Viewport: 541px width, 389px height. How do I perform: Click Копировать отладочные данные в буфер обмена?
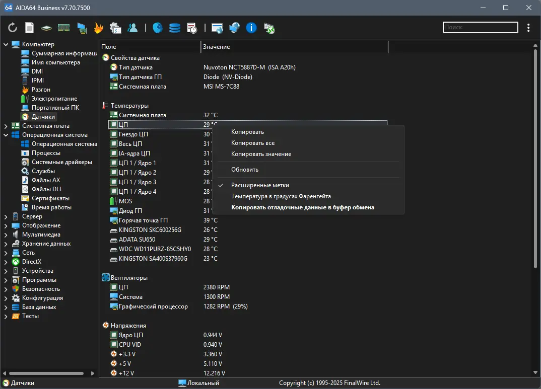[x=303, y=207]
